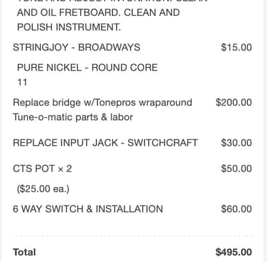Screen dimensions: 267x267
Task: Click the partially cut-off top description line
Action: [x=112, y=1]
